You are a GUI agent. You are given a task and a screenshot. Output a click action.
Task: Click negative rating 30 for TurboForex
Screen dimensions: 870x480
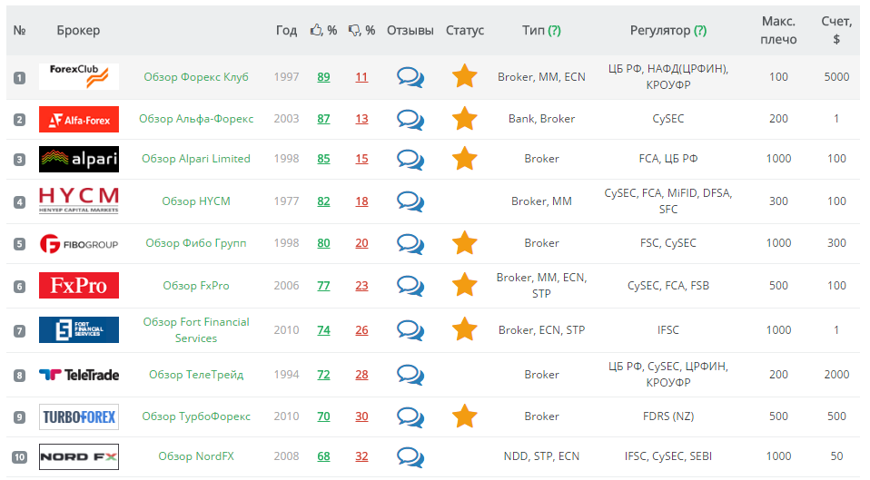point(361,416)
